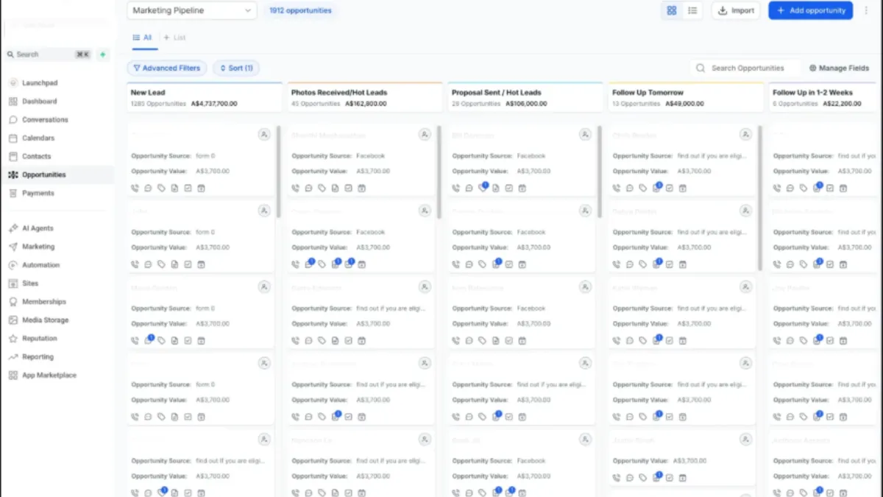Click task icon on first Proposal Sent card

[508, 188]
